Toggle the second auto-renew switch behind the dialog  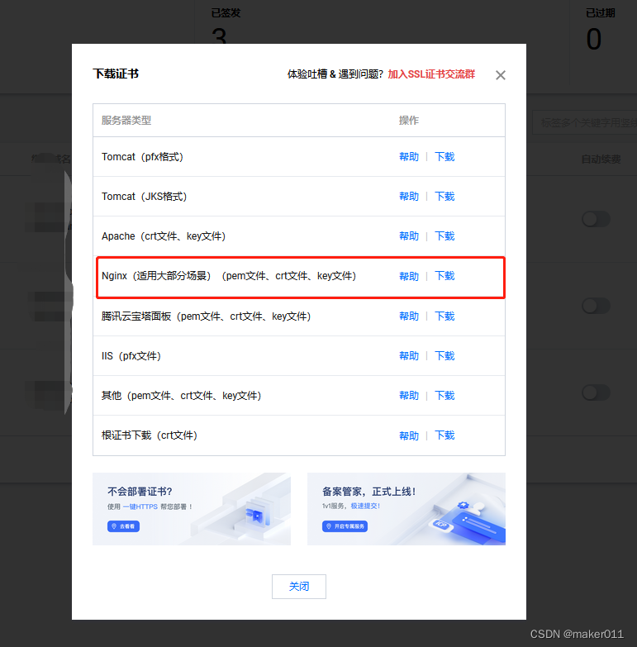[596, 306]
